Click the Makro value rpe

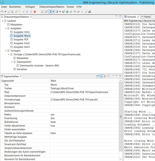point(84,115)
